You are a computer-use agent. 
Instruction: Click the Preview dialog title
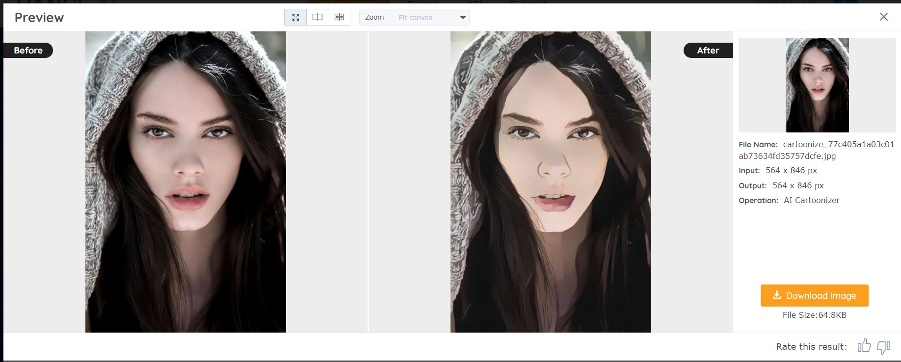39,18
